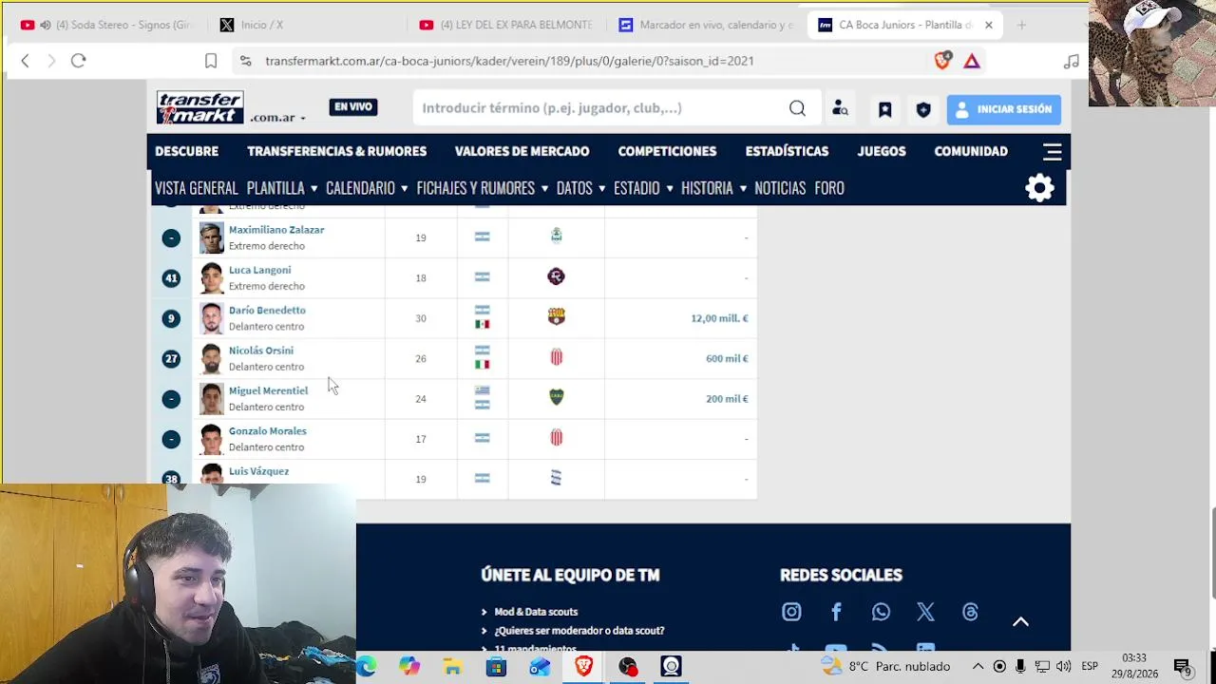Bookmark this page from the address bar

[211, 61]
